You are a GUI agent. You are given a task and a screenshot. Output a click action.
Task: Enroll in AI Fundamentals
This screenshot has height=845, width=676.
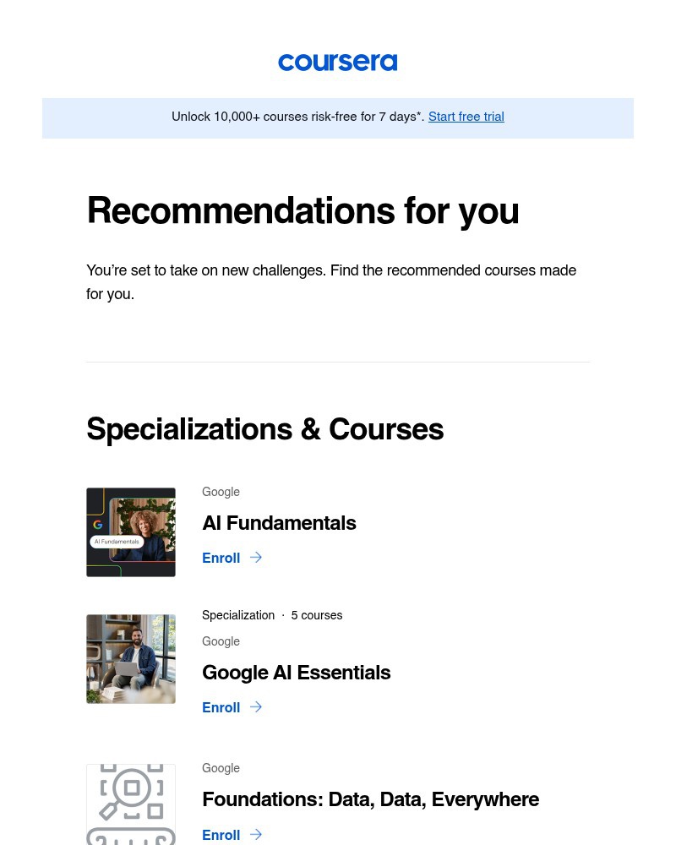(x=221, y=558)
